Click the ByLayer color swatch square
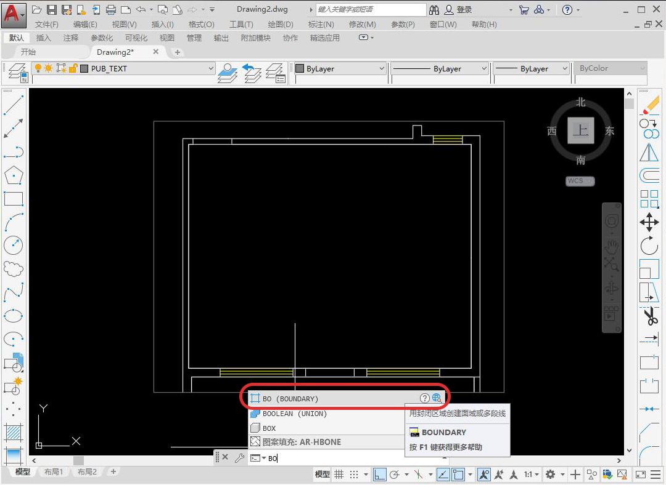Screen dimensions: 666x485 [x=300, y=68]
